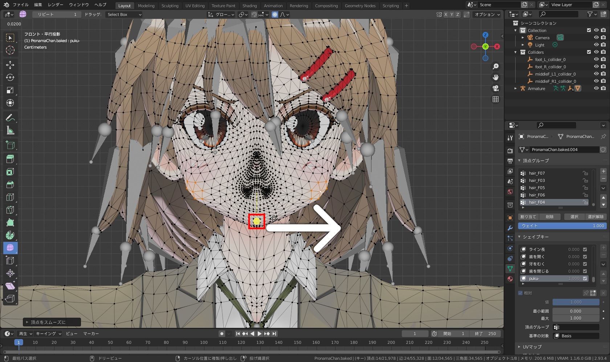Viewport: 610px width, 362px height.
Task: Select the Inset Faces tool
Action: coord(10,172)
